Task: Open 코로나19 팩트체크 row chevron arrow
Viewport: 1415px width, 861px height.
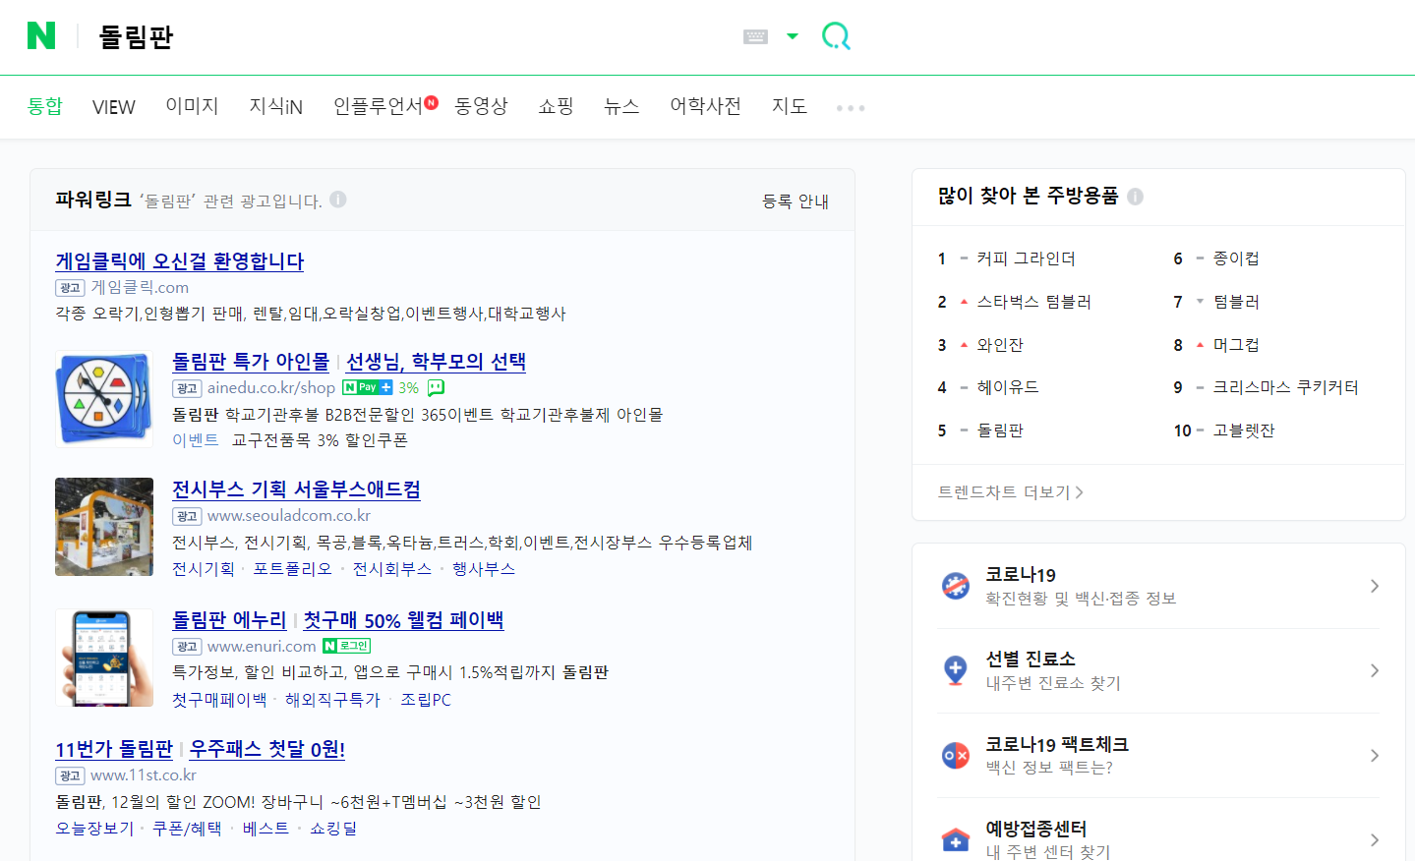Action: coord(1375,755)
